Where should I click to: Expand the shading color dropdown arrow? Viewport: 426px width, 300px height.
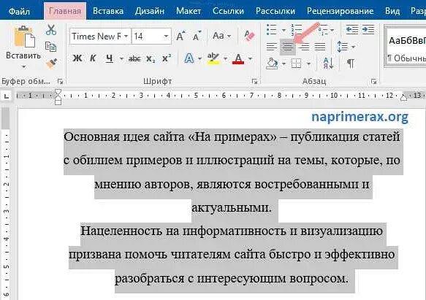[x=284, y=64]
